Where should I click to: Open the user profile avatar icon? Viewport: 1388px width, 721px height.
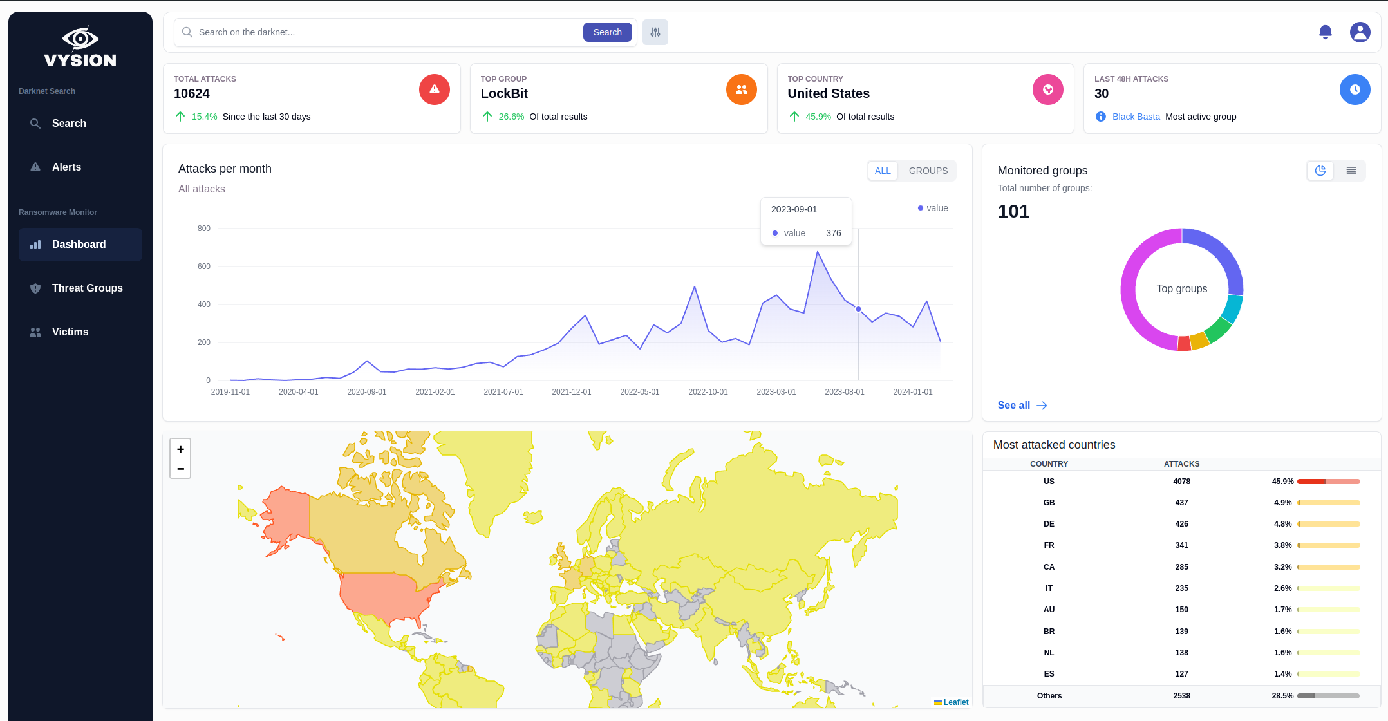[x=1360, y=32]
